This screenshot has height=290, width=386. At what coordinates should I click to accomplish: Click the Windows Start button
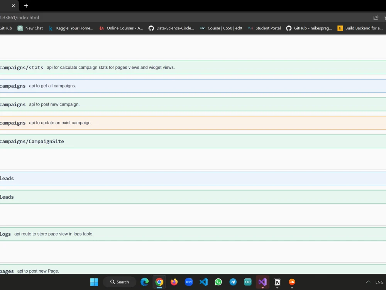pos(94,282)
